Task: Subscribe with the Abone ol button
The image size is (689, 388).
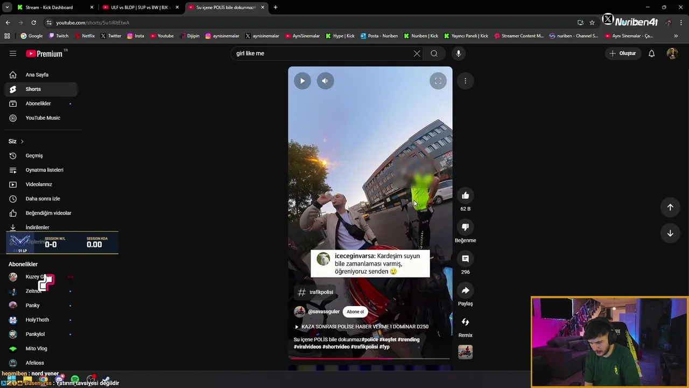Action: (355, 311)
